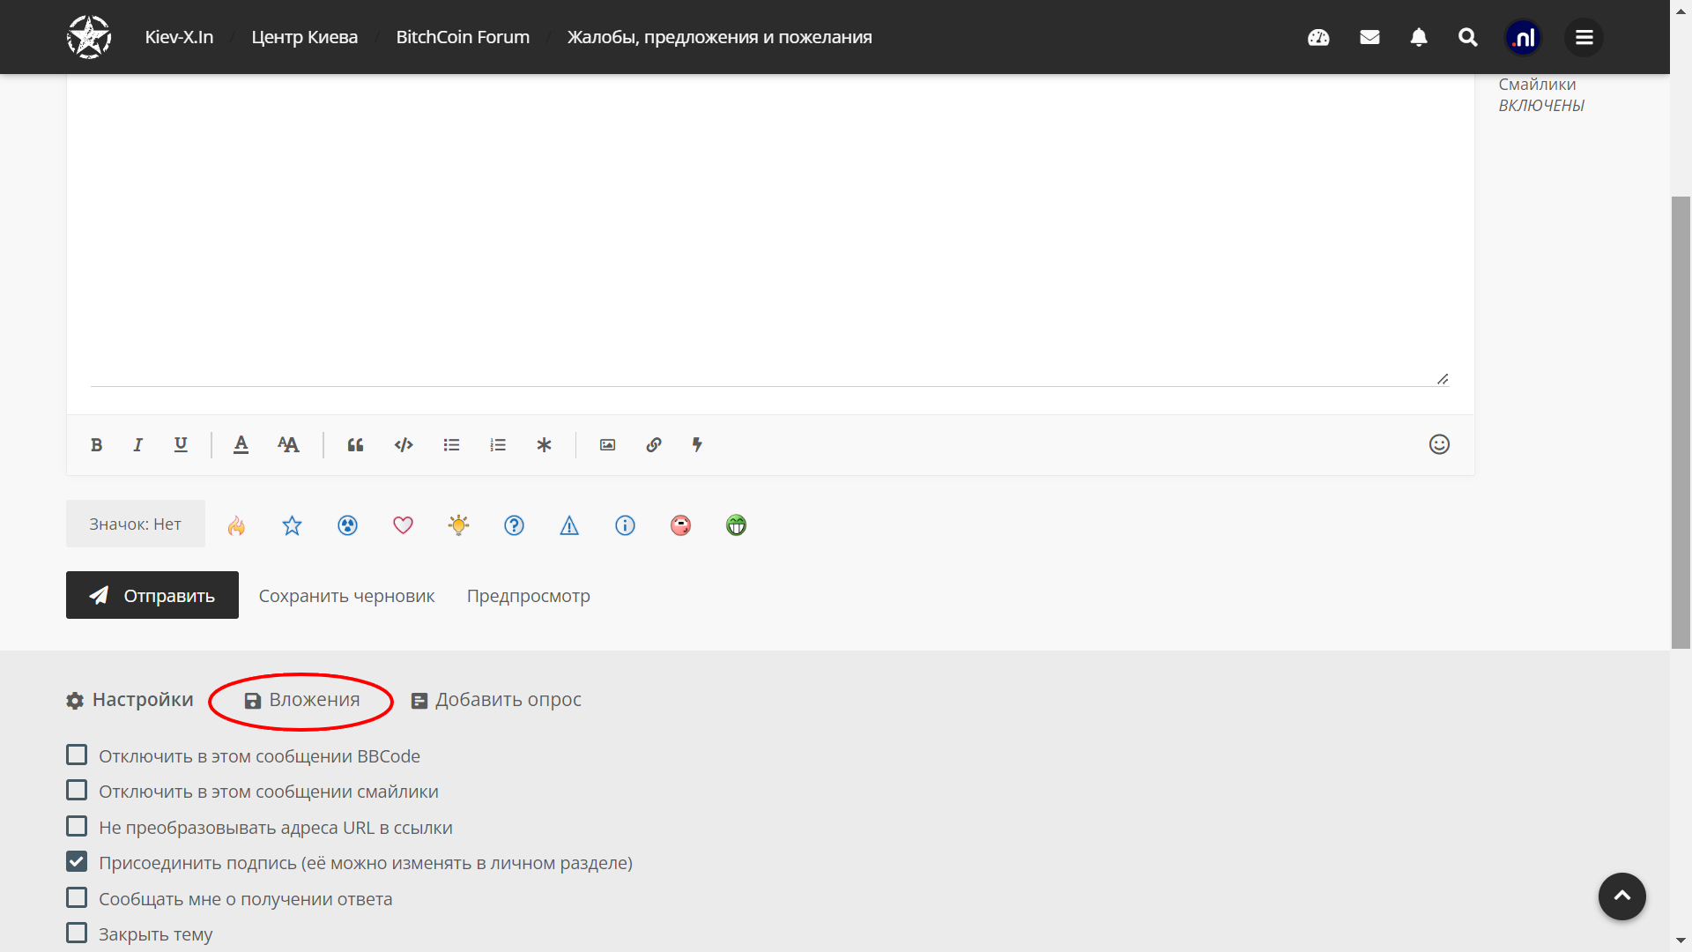This screenshot has width=1692, height=952.
Task: Open the font size dropdown
Action: coord(288,445)
